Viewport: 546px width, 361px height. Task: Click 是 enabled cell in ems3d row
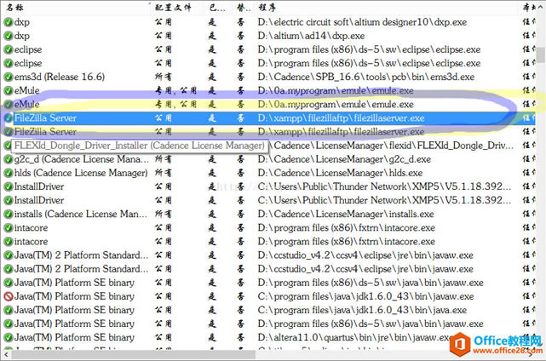[x=212, y=77]
